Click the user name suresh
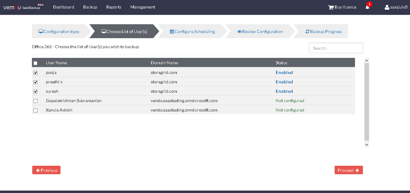 [x=52, y=91]
